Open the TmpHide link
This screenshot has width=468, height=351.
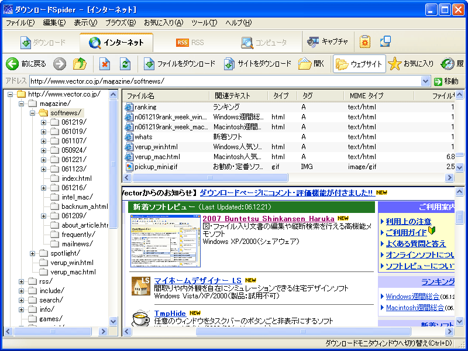tap(170, 314)
